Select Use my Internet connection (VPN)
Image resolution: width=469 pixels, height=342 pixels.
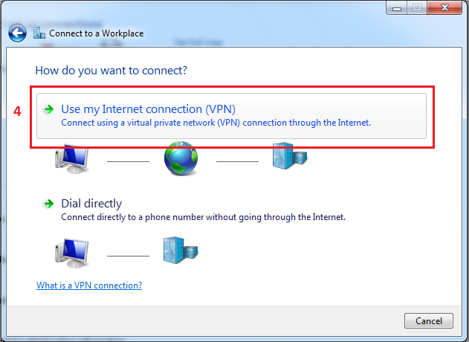coord(231,116)
